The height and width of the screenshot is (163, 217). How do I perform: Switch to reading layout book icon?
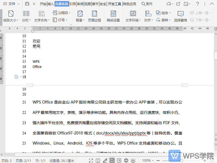[98, 161]
